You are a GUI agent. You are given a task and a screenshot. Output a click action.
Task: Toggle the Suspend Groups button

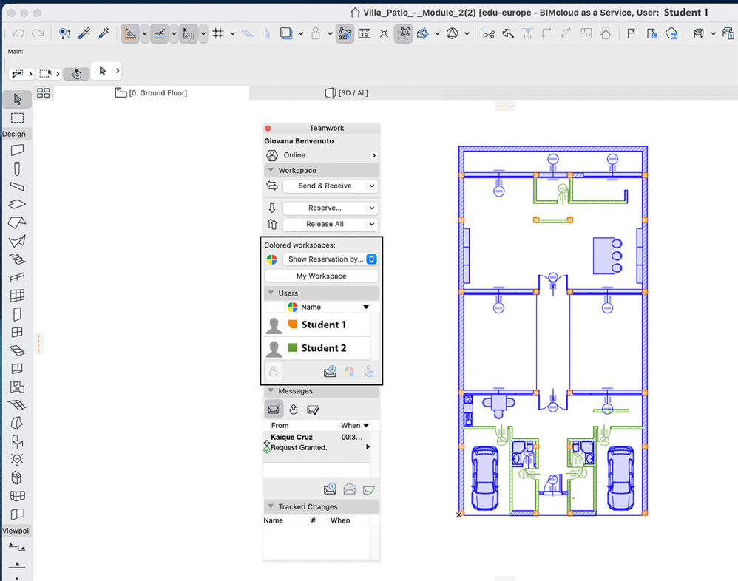404,33
